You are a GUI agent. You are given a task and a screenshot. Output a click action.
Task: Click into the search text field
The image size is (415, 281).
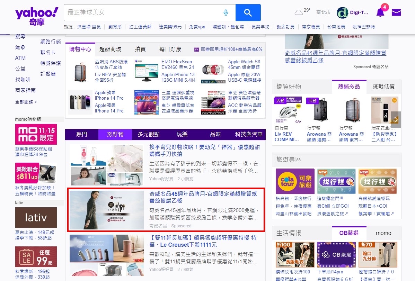[142, 13]
